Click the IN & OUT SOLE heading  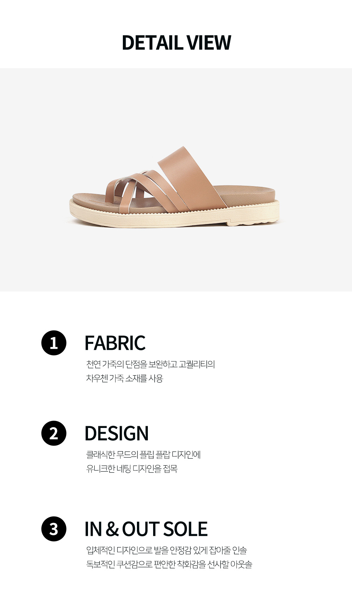(x=146, y=529)
